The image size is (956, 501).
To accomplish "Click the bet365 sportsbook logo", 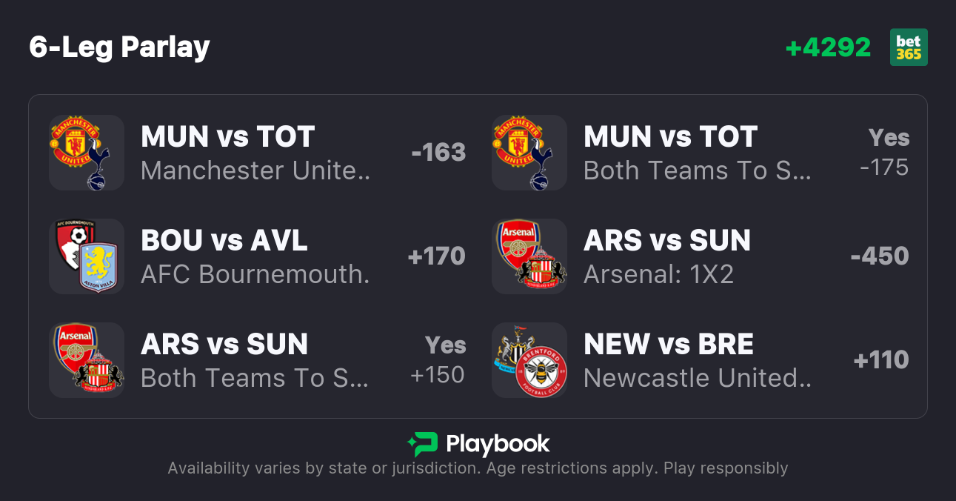I will coord(909,47).
